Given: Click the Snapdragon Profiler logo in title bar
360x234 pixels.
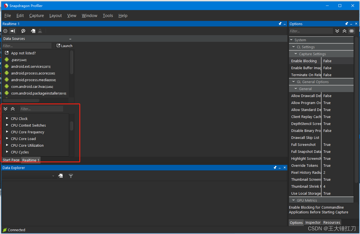Looking at the screenshot, I should (x=6, y=6).
